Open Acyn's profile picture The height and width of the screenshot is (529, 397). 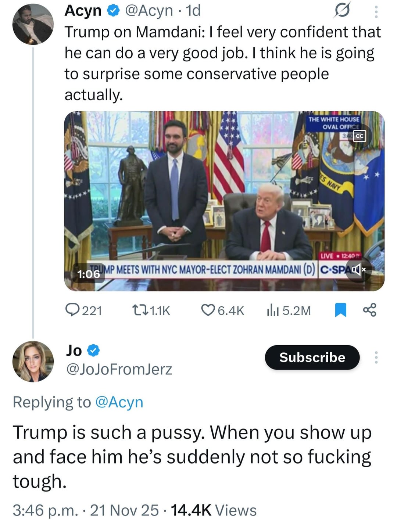coord(33,24)
